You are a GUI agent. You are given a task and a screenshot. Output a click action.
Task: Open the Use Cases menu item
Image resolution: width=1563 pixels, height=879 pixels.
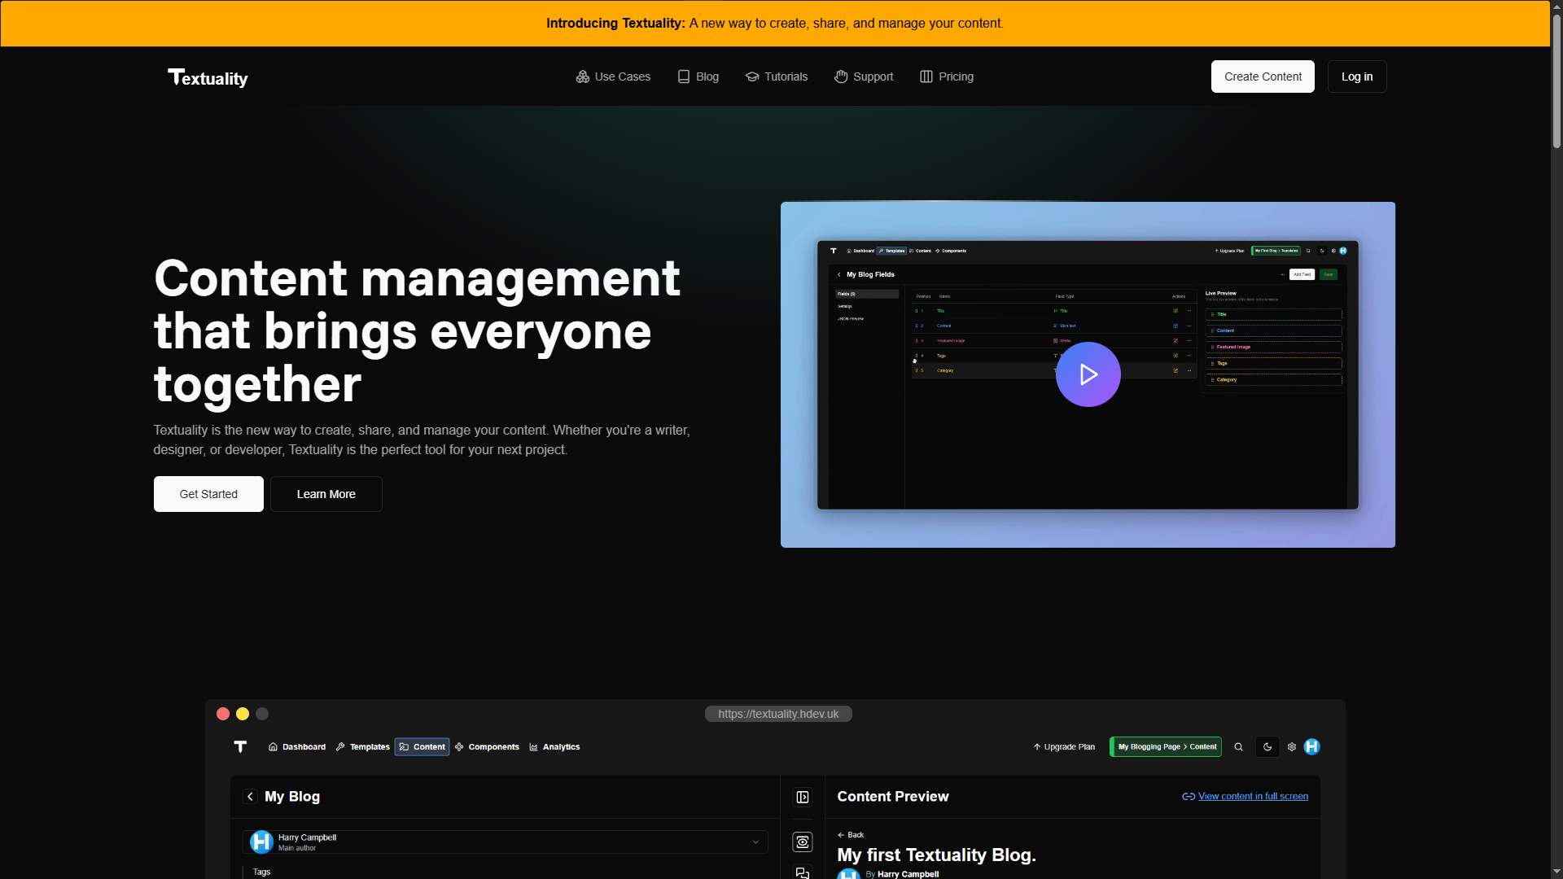click(x=613, y=77)
